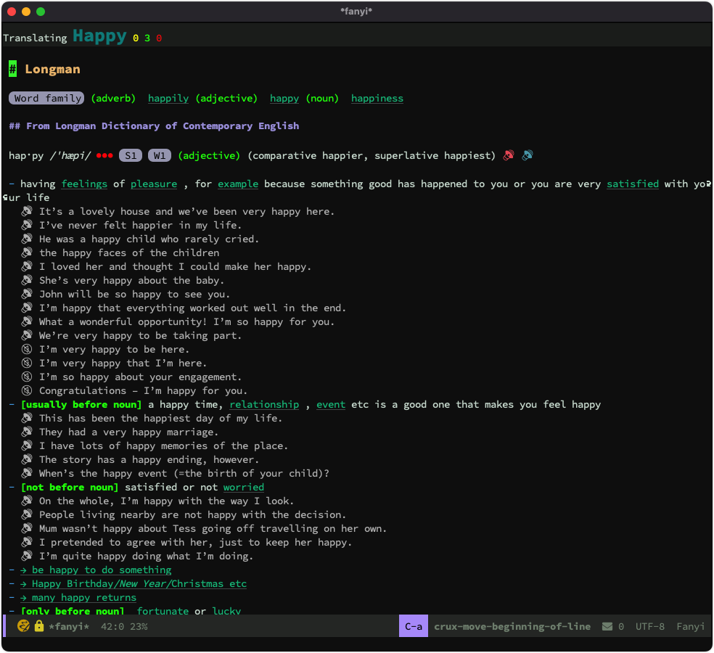Click the *fanyi* buffer name in mode line
This screenshot has width=714, height=653.
[x=69, y=627]
